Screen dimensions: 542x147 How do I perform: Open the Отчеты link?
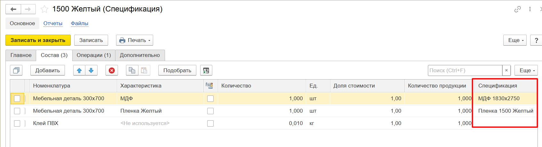53,23
